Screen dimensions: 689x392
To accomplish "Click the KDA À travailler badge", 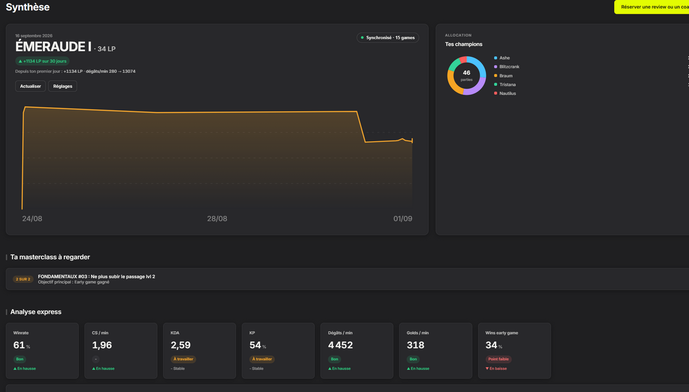I will tap(183, 359).
